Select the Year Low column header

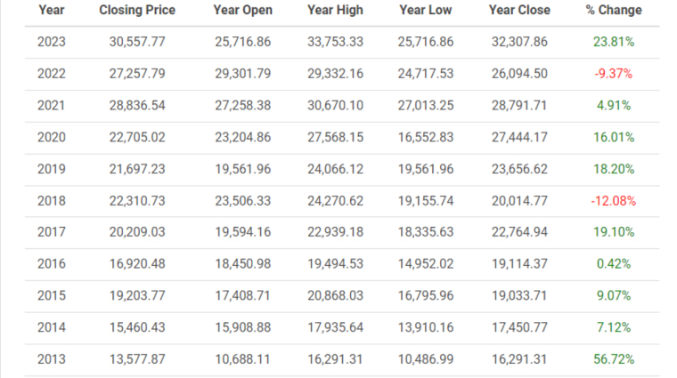coord(426,11)
